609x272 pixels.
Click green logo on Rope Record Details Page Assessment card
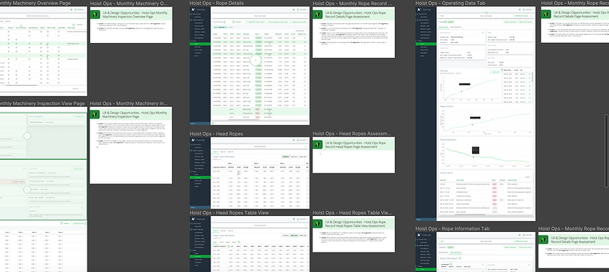click(318, 15)
